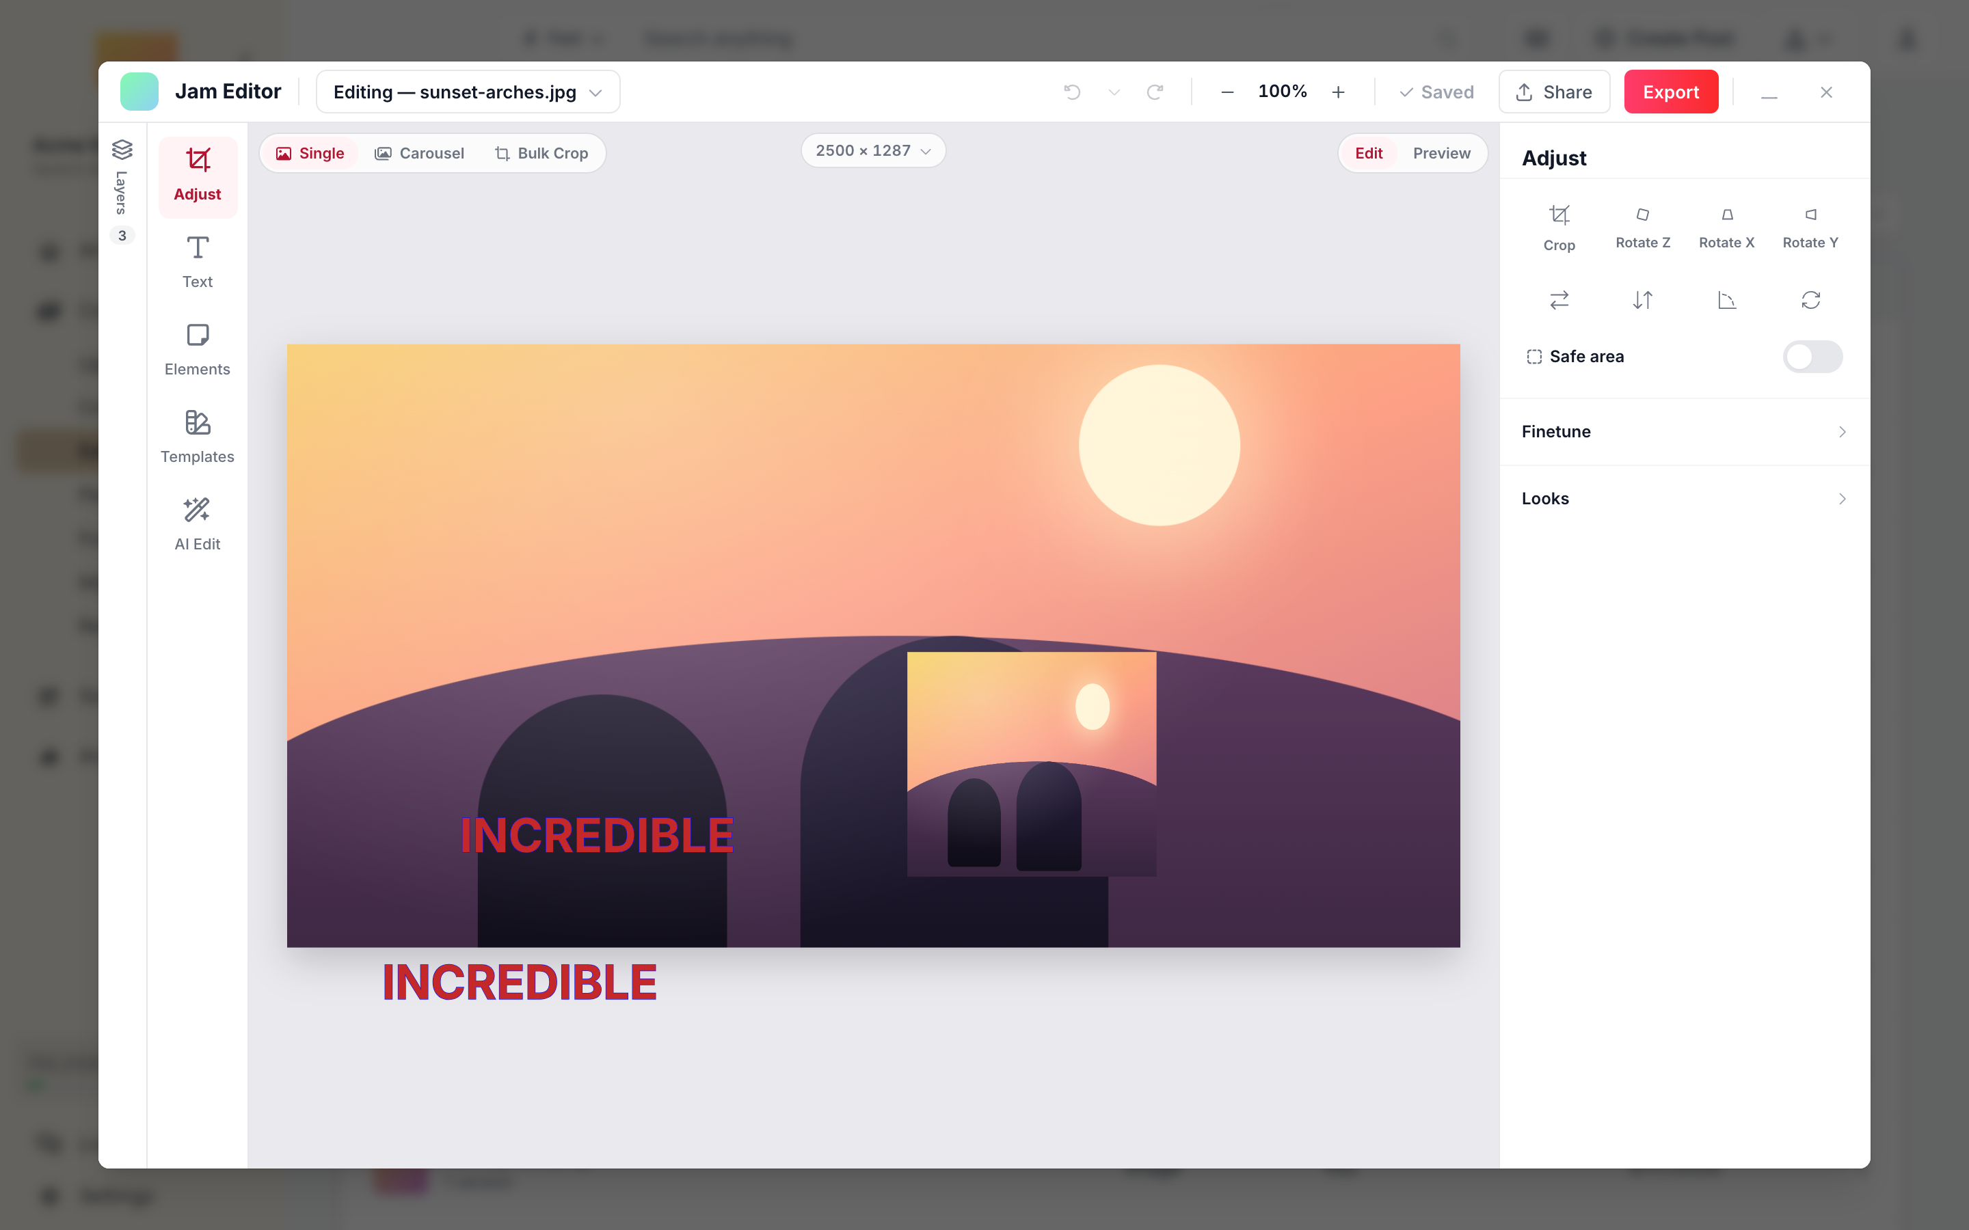This screenshot has width=1969, height=1230.
Task: Flip the image horizontally
Action: [x=1559, y=300]
